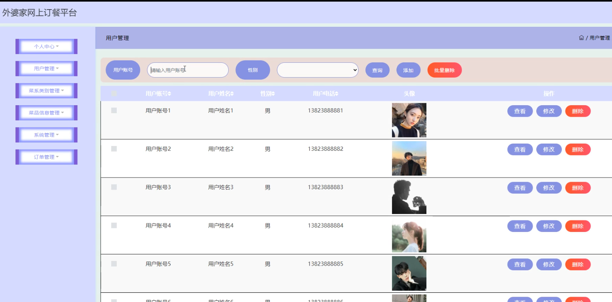Click 查看 for 用户账号3
The height and width of the screenshot is (302, 612).
pos(520,188)
